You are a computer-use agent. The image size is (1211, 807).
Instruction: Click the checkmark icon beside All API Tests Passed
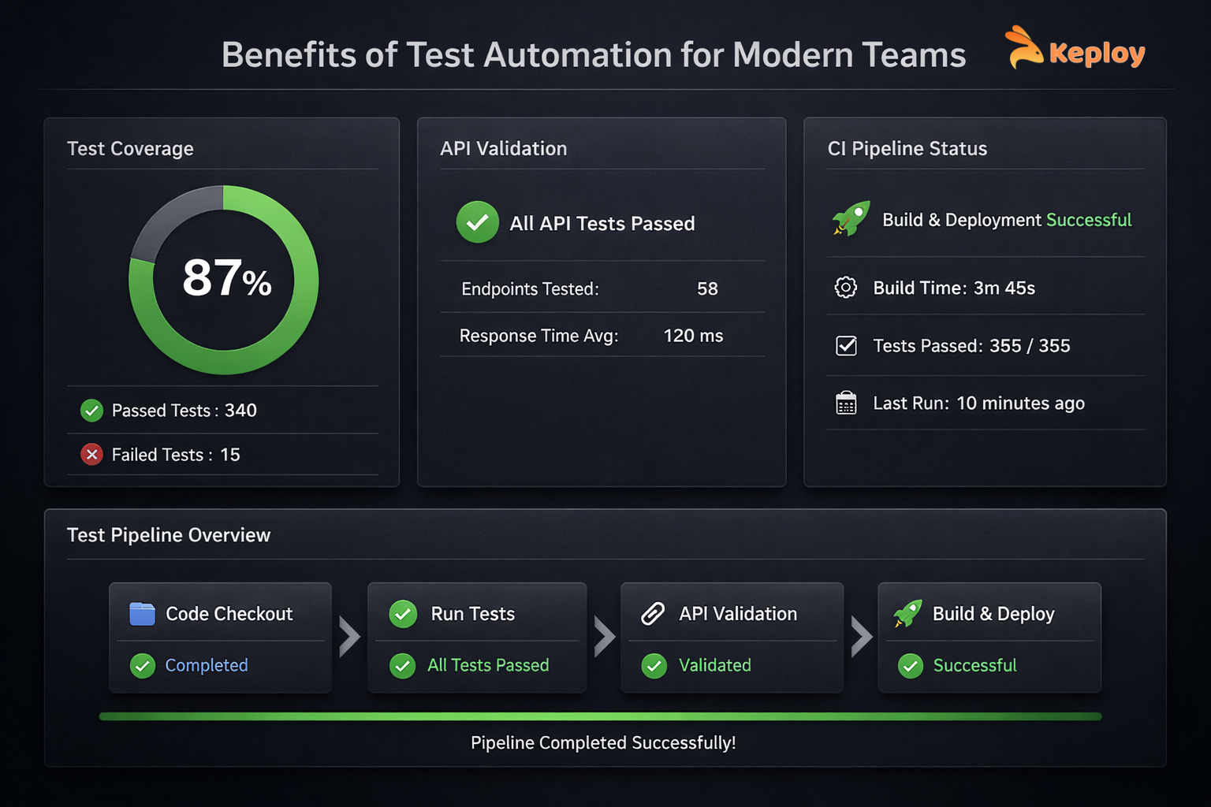tap(477, 222)
